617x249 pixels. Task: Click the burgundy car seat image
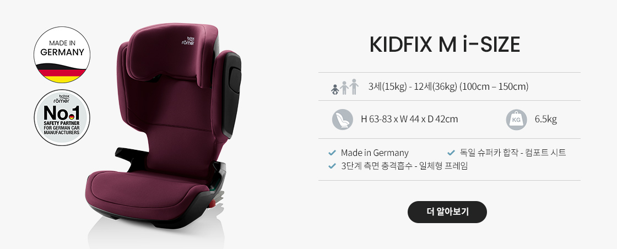(163, 126)
